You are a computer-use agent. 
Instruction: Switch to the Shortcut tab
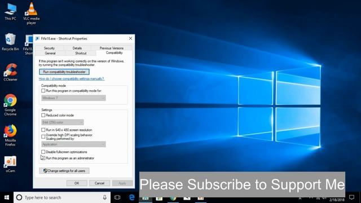[81, 53]
